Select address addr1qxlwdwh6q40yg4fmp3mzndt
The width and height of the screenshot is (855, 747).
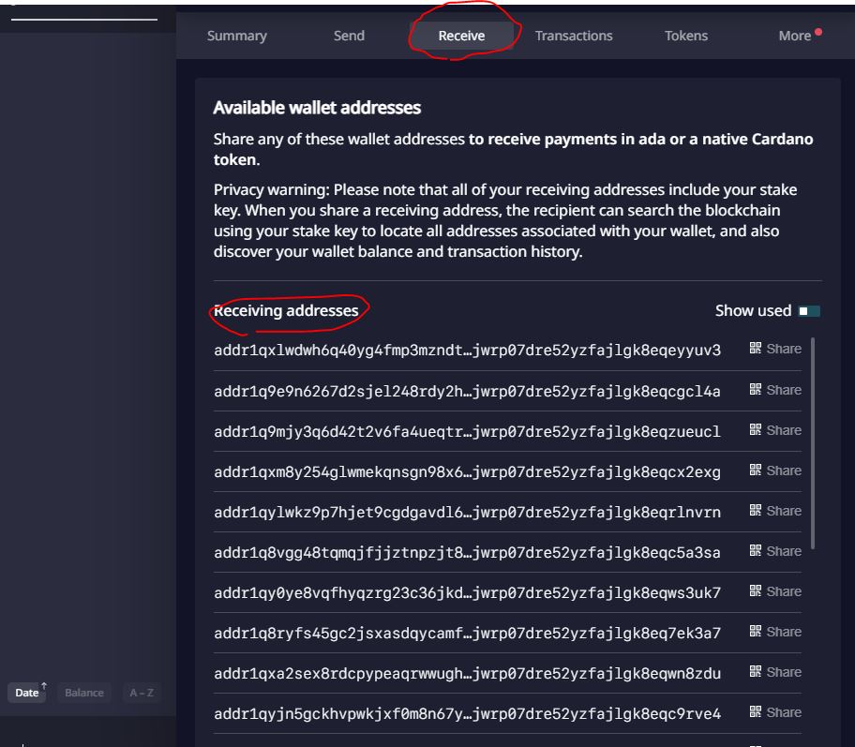click(x=467, y=350)
